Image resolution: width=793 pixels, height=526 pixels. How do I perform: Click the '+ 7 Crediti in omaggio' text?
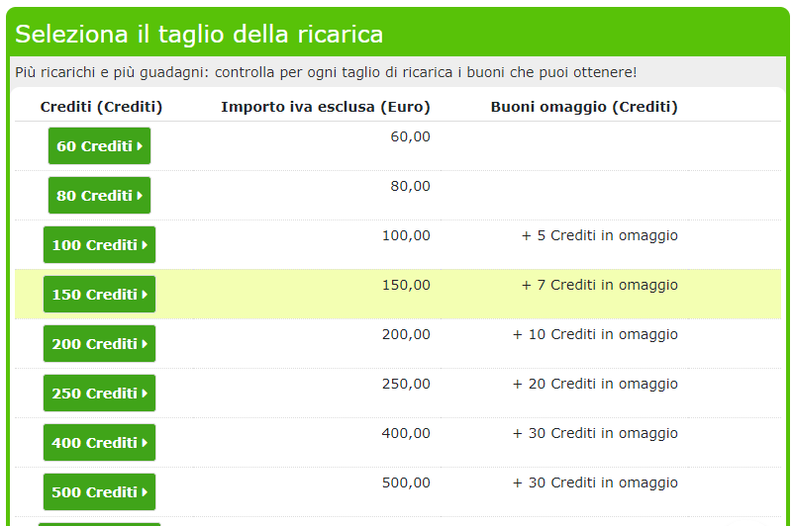pyautogui.click(x=599, y=285)
